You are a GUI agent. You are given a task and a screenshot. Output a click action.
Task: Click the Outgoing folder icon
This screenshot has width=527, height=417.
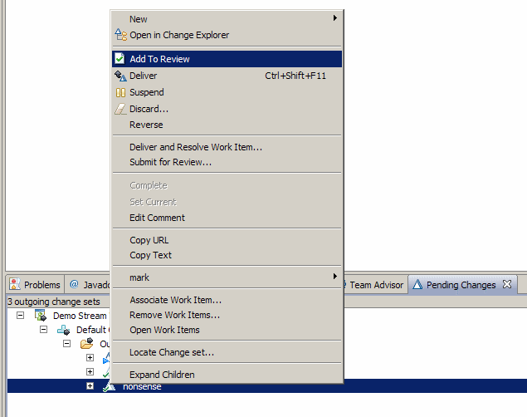pos(86,343)
